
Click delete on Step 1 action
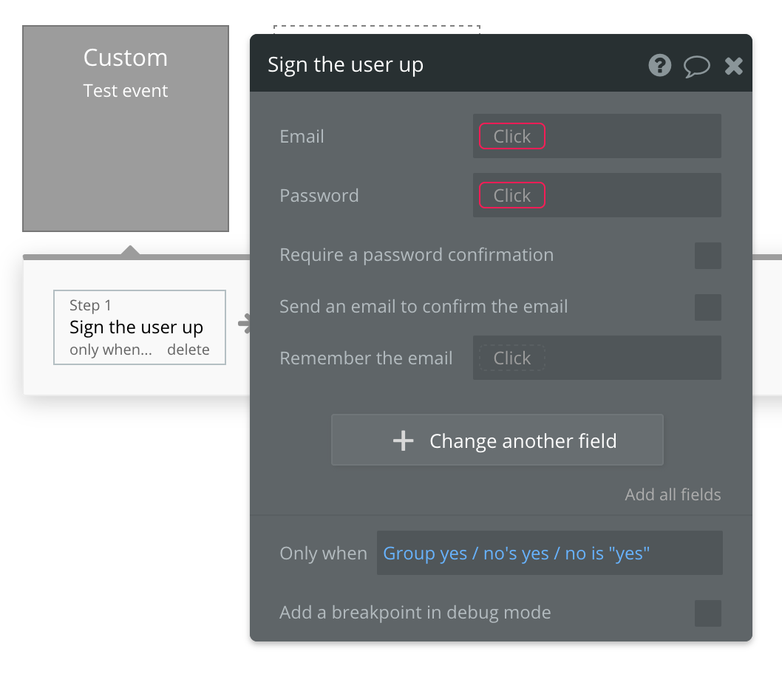tap(188, 350)
